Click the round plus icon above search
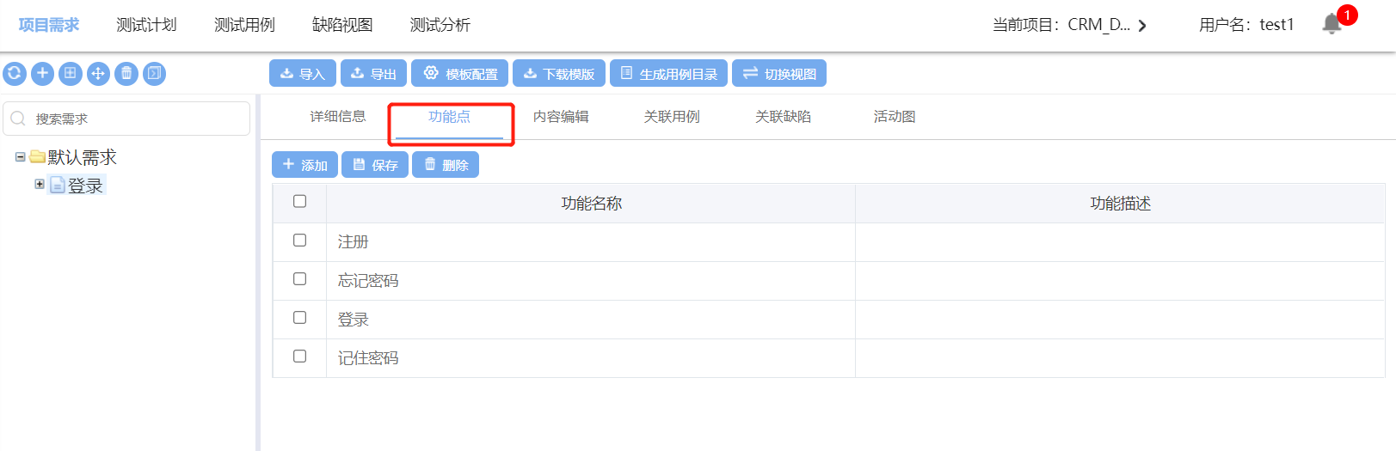 tap(42, 73)
